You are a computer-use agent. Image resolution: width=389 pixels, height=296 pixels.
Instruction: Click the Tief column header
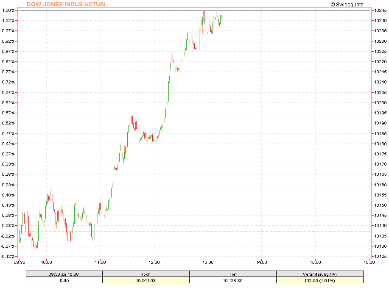[233, 274]
